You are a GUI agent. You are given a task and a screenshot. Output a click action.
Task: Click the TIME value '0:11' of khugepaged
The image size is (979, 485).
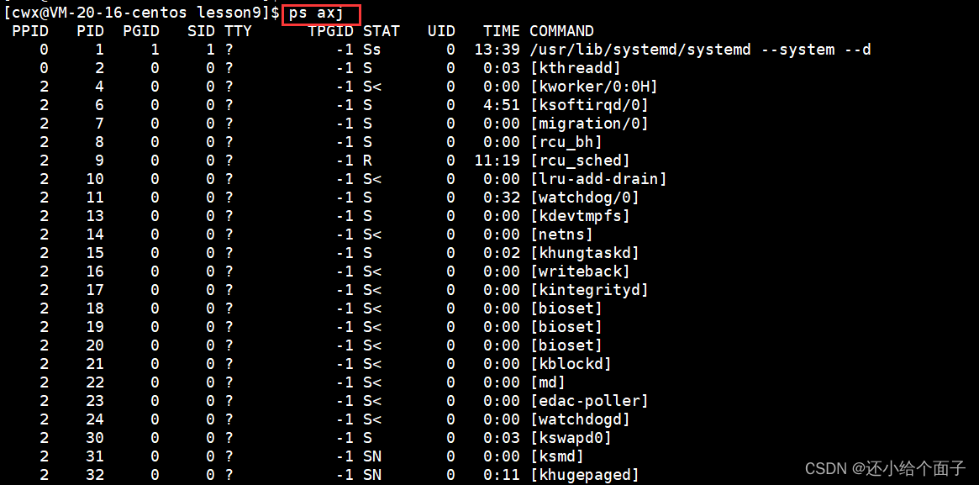click(502, 475)
